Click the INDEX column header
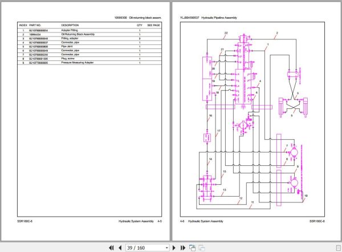342x252 pixels. (x=23, y=25)
